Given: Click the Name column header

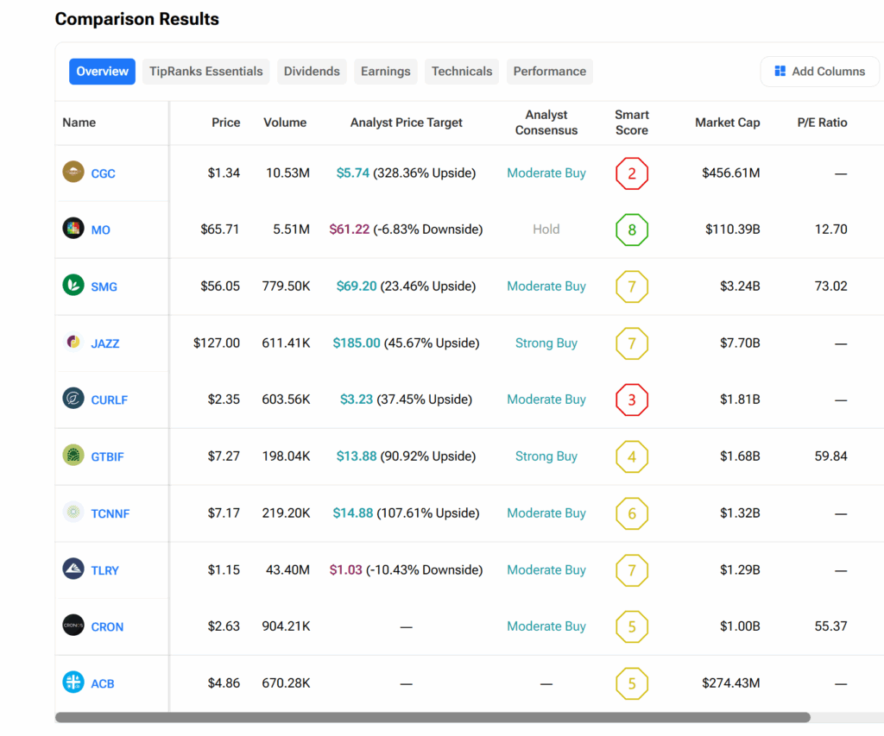Looking at the screenshot, I should pos(79,123).
